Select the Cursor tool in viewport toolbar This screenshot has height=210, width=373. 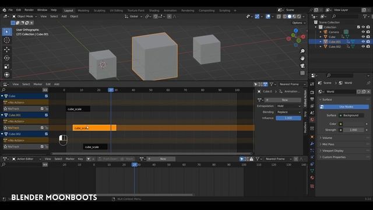(x=6, y=40)
